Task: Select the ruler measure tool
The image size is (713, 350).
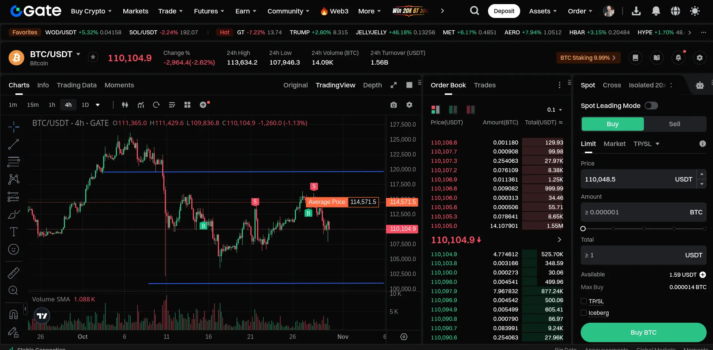Action: pos(14,273)
